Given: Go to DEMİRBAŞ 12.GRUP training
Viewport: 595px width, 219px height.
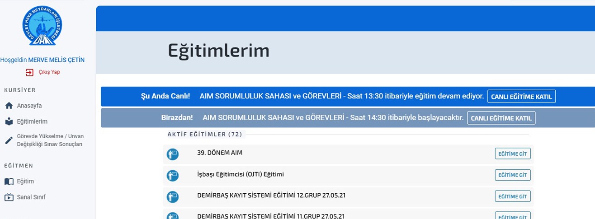Looking at the screenshot, I should (x=512, y=196).
